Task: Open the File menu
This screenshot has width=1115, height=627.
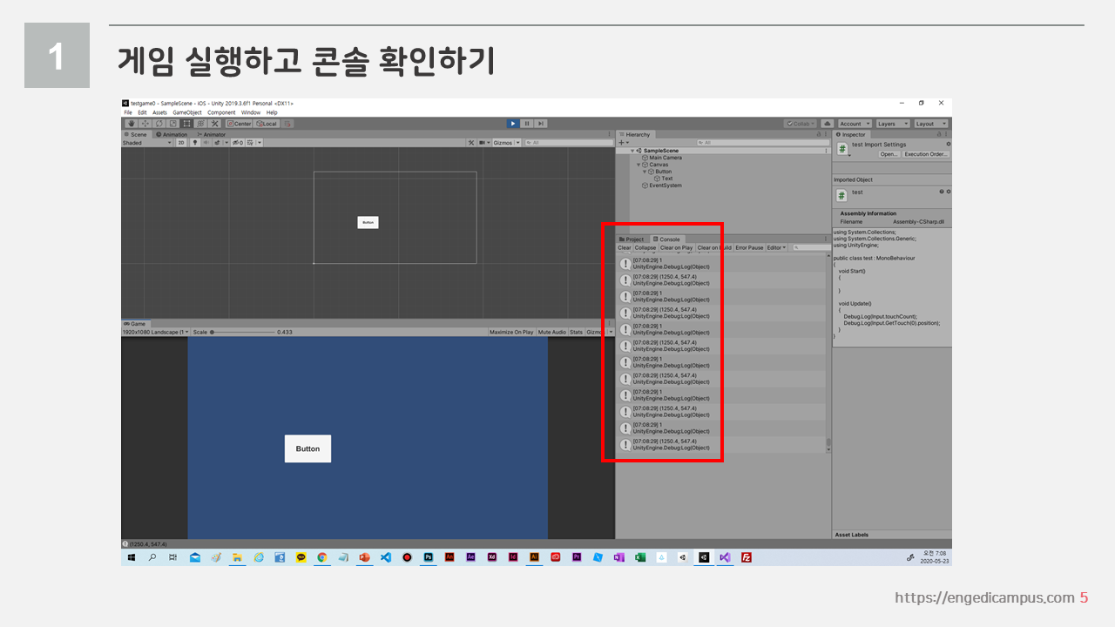Action: tap(128, 112)
